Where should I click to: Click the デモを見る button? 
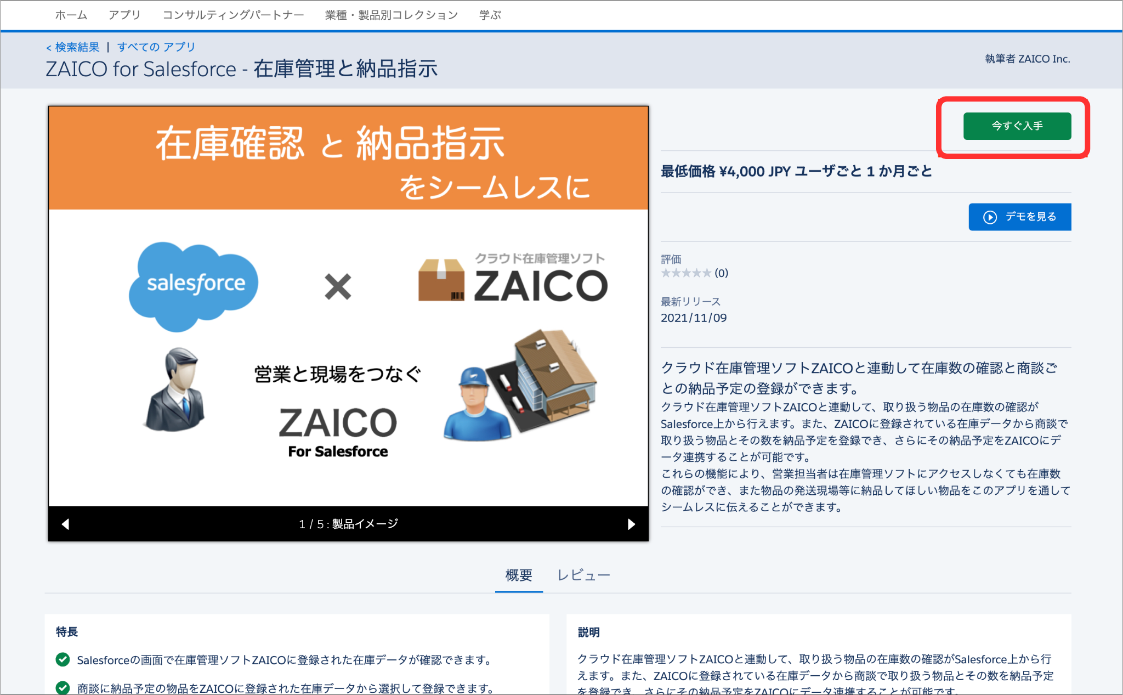(1020, 217)
